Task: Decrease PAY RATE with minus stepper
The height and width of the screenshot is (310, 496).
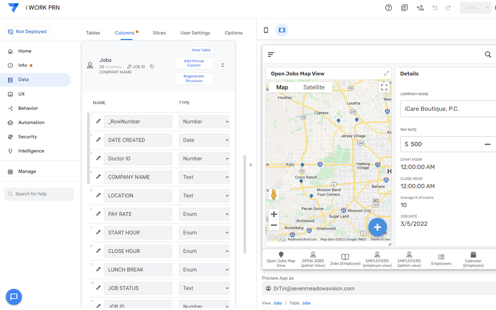Action: 488,144
